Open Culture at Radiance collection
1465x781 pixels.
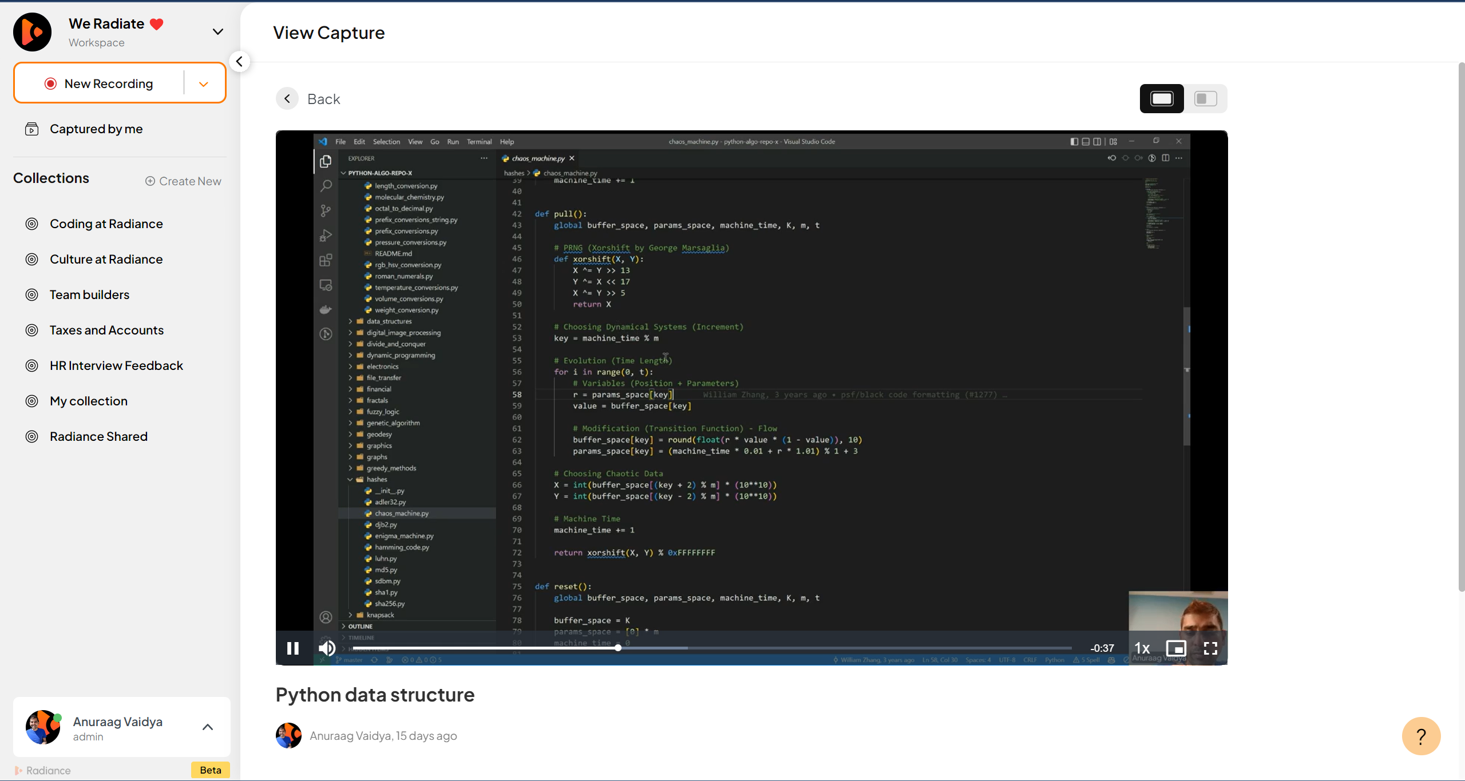106,260
